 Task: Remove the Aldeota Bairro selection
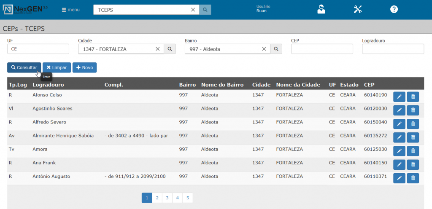tap(264, 49)
